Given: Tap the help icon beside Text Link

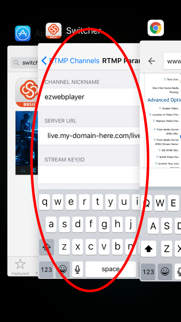Looking at the screenshot, I should (165, 79).
